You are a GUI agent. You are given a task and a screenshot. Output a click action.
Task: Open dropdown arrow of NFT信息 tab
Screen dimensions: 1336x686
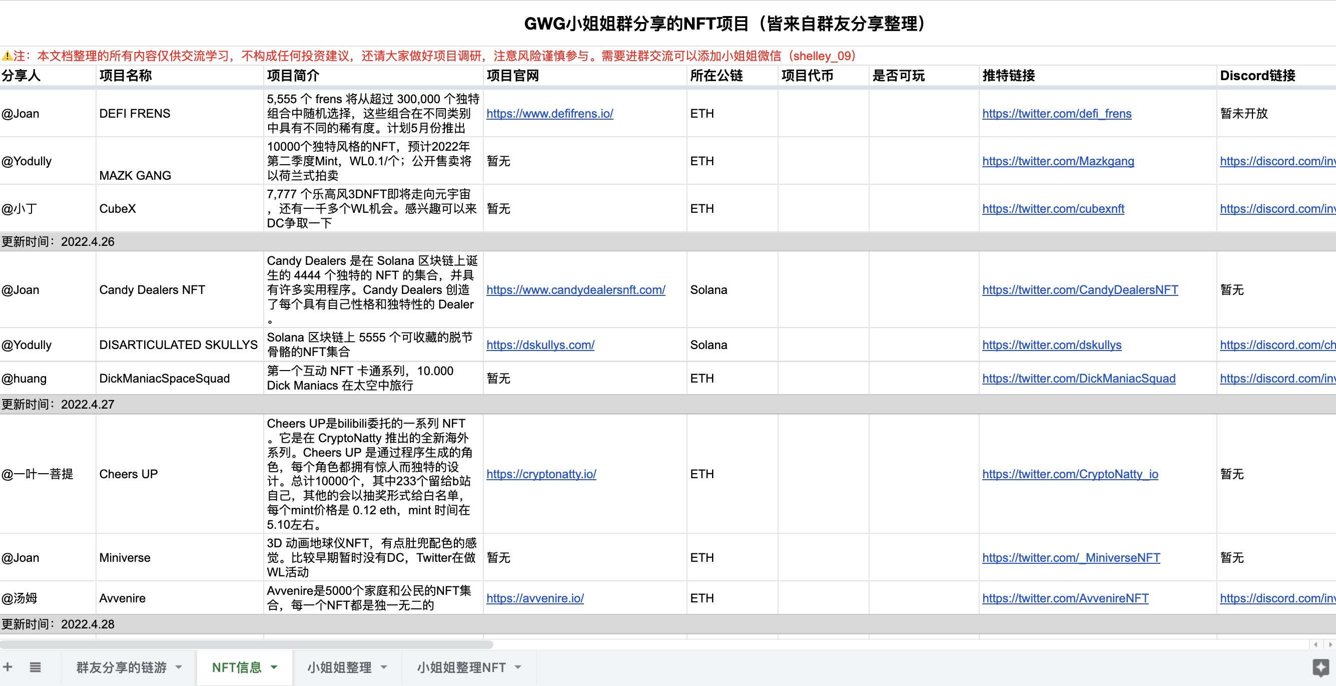click(x=274, y=667)
